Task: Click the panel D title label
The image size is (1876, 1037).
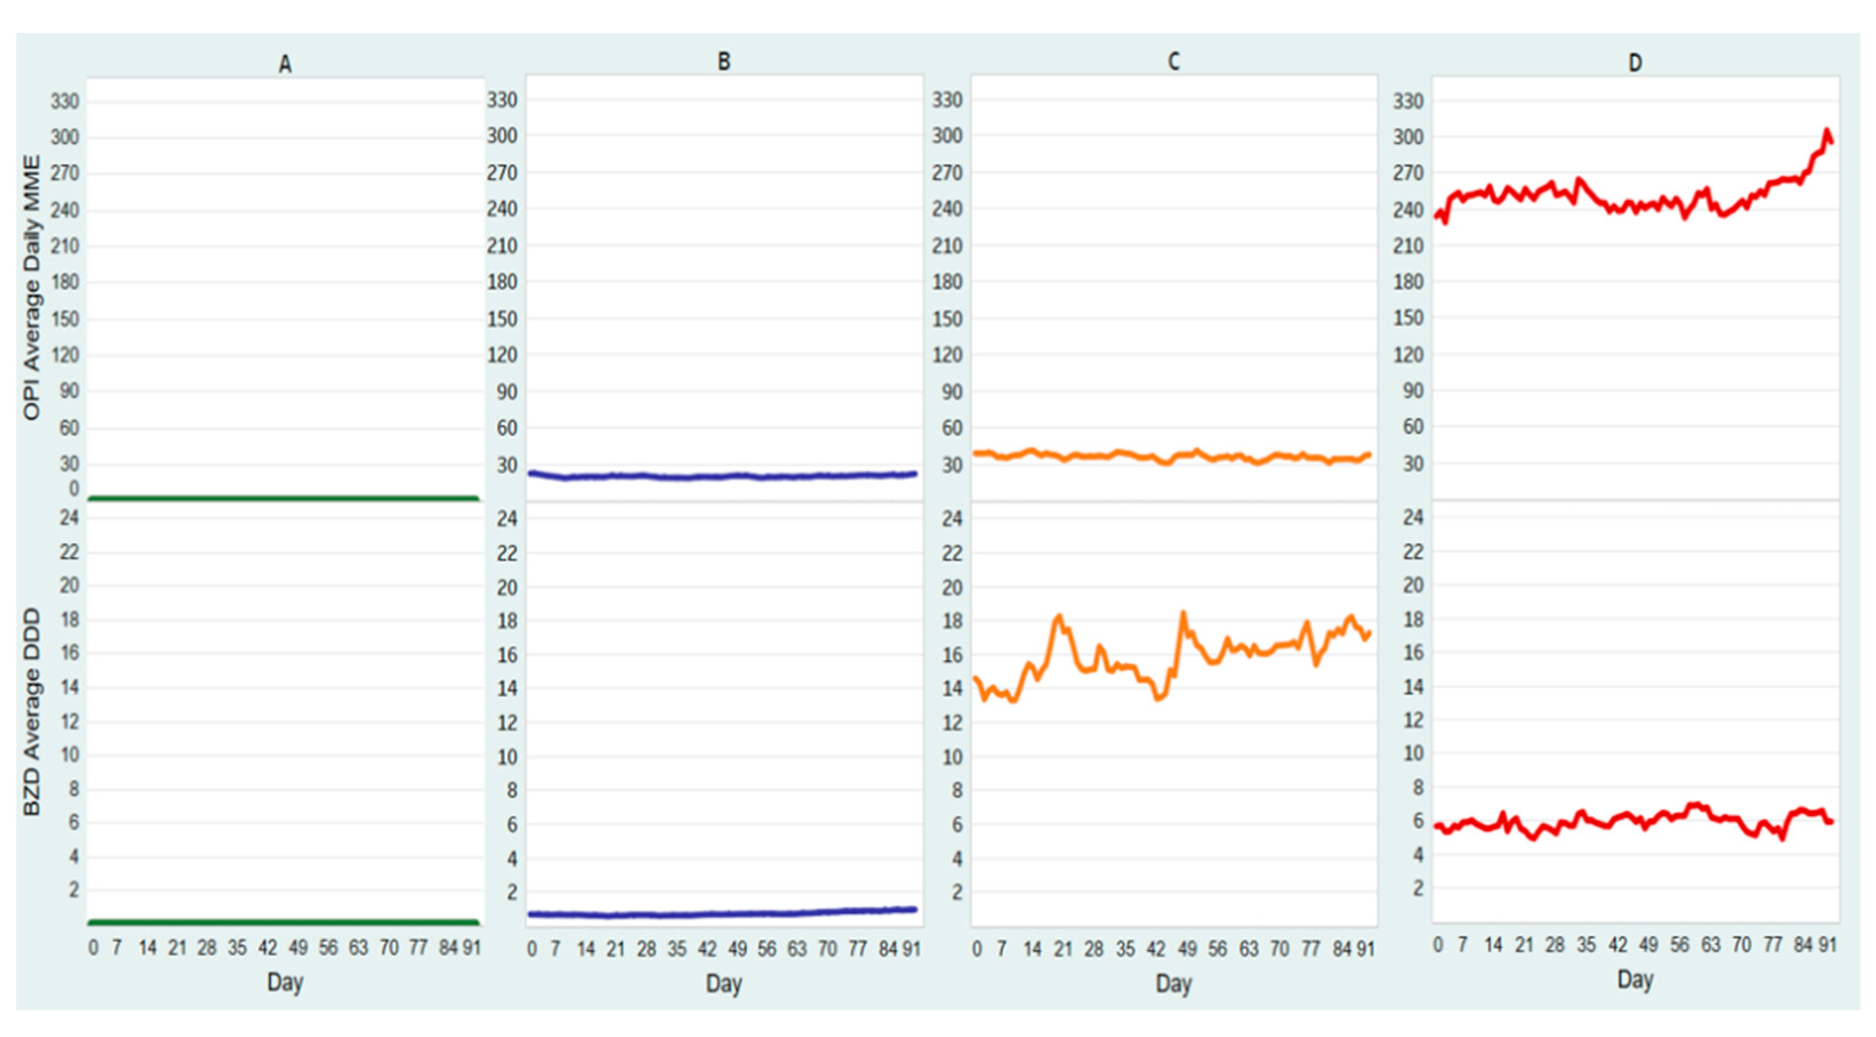Action: (x=1635, y=63)
